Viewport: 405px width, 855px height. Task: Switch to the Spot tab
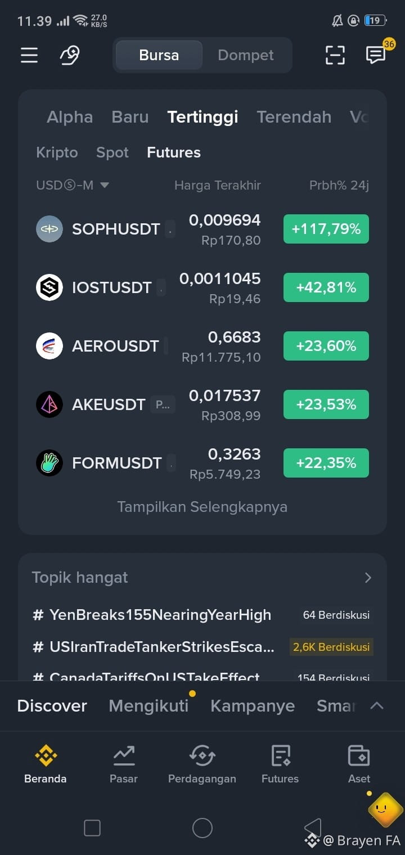point(112,152)
